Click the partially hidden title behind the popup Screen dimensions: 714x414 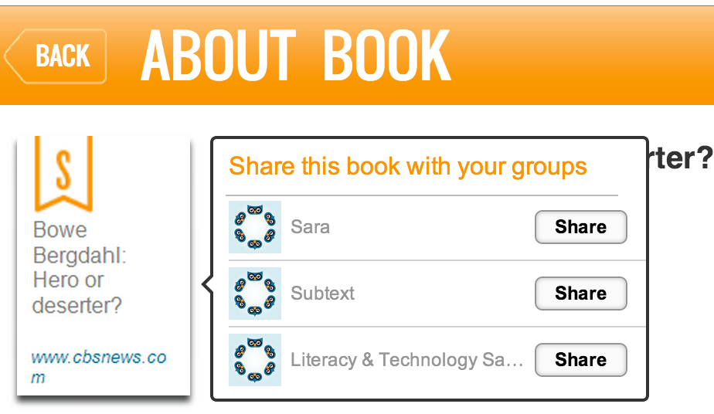click(x=680, y=158)
